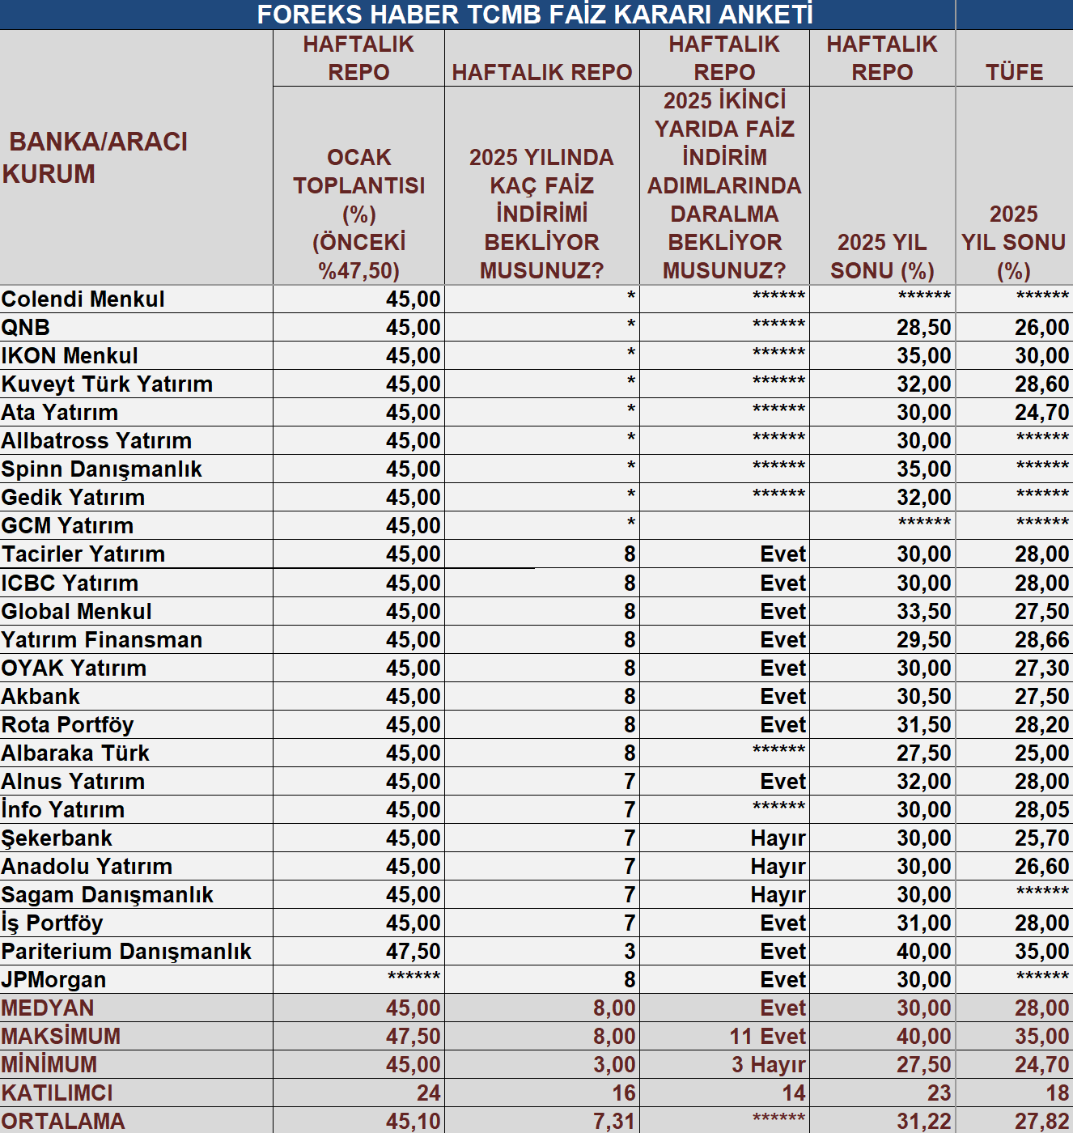Image resolution: width=1073 pixels, height=1133 pixels.
Task: Select the MEDYAN row label
Action: (48, 1008)
